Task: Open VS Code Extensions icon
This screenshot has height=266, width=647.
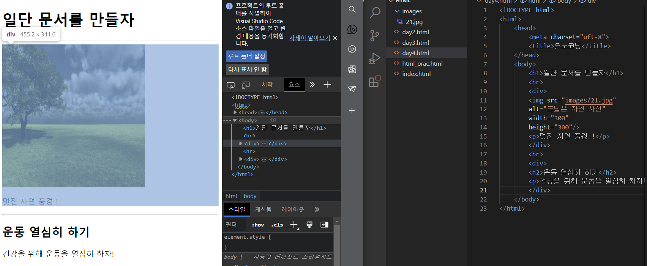Action: coord(375,81)
